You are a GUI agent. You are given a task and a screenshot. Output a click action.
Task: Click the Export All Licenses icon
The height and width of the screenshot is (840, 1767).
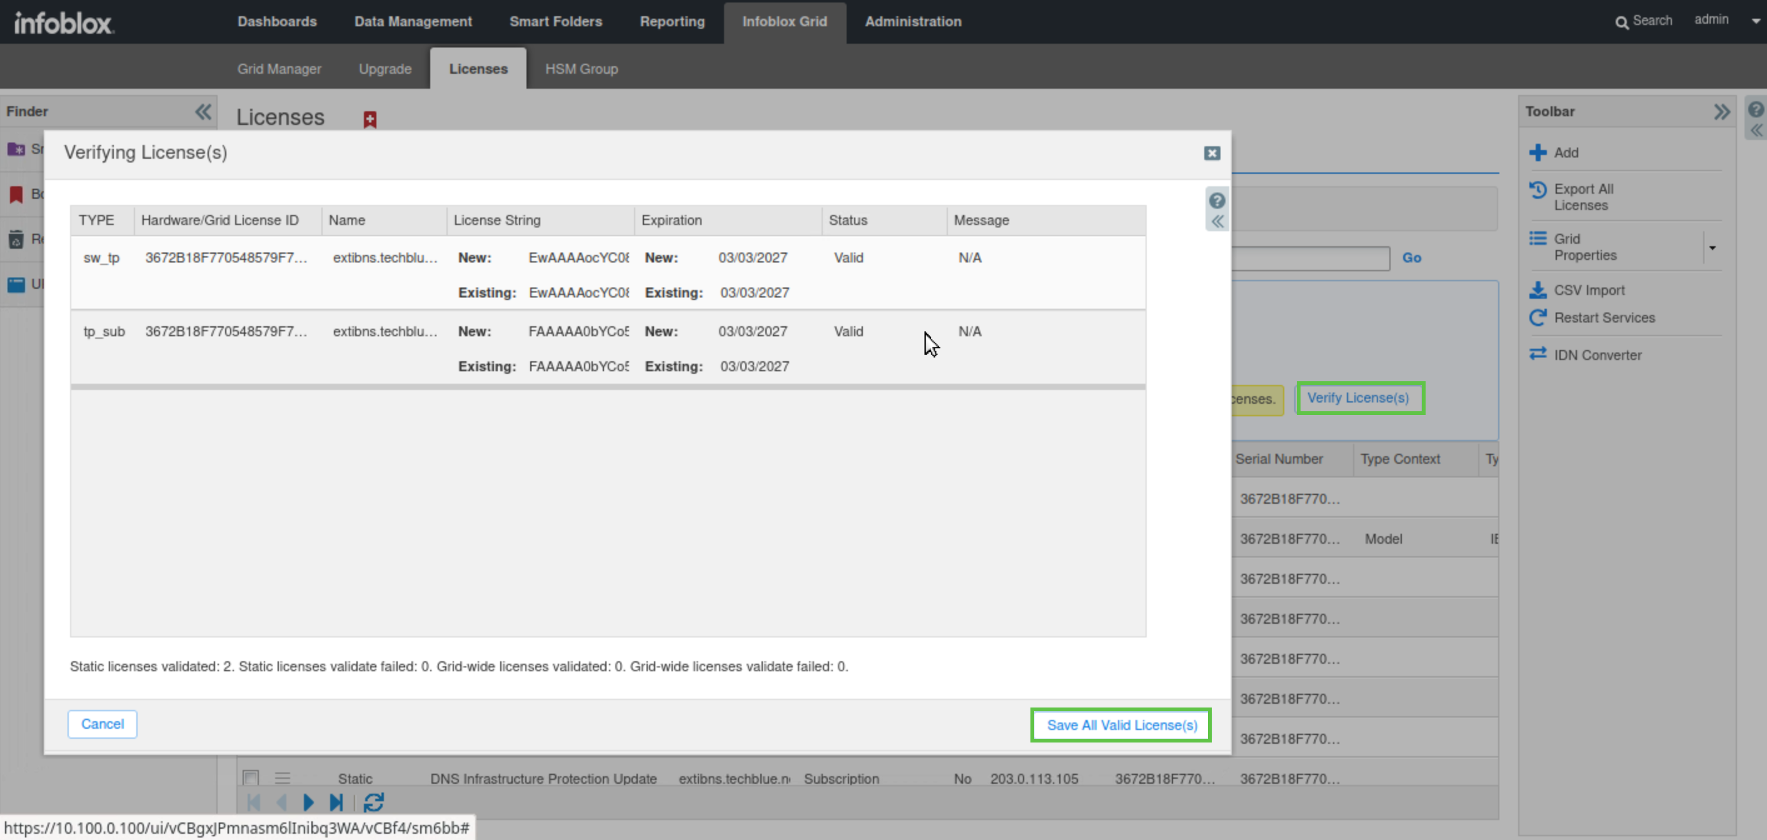[x=1538, y=189]
